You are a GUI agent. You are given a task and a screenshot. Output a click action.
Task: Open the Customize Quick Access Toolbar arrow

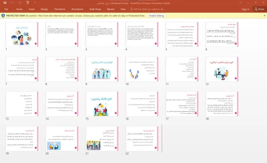pos(35,3)
